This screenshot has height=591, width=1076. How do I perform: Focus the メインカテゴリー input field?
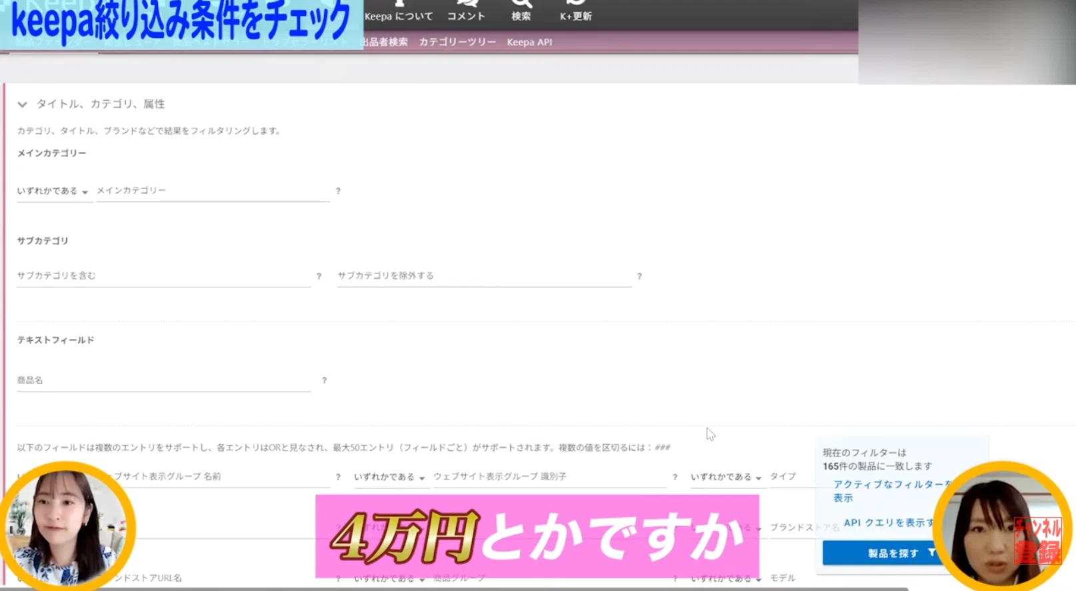[x=213, y=191]
